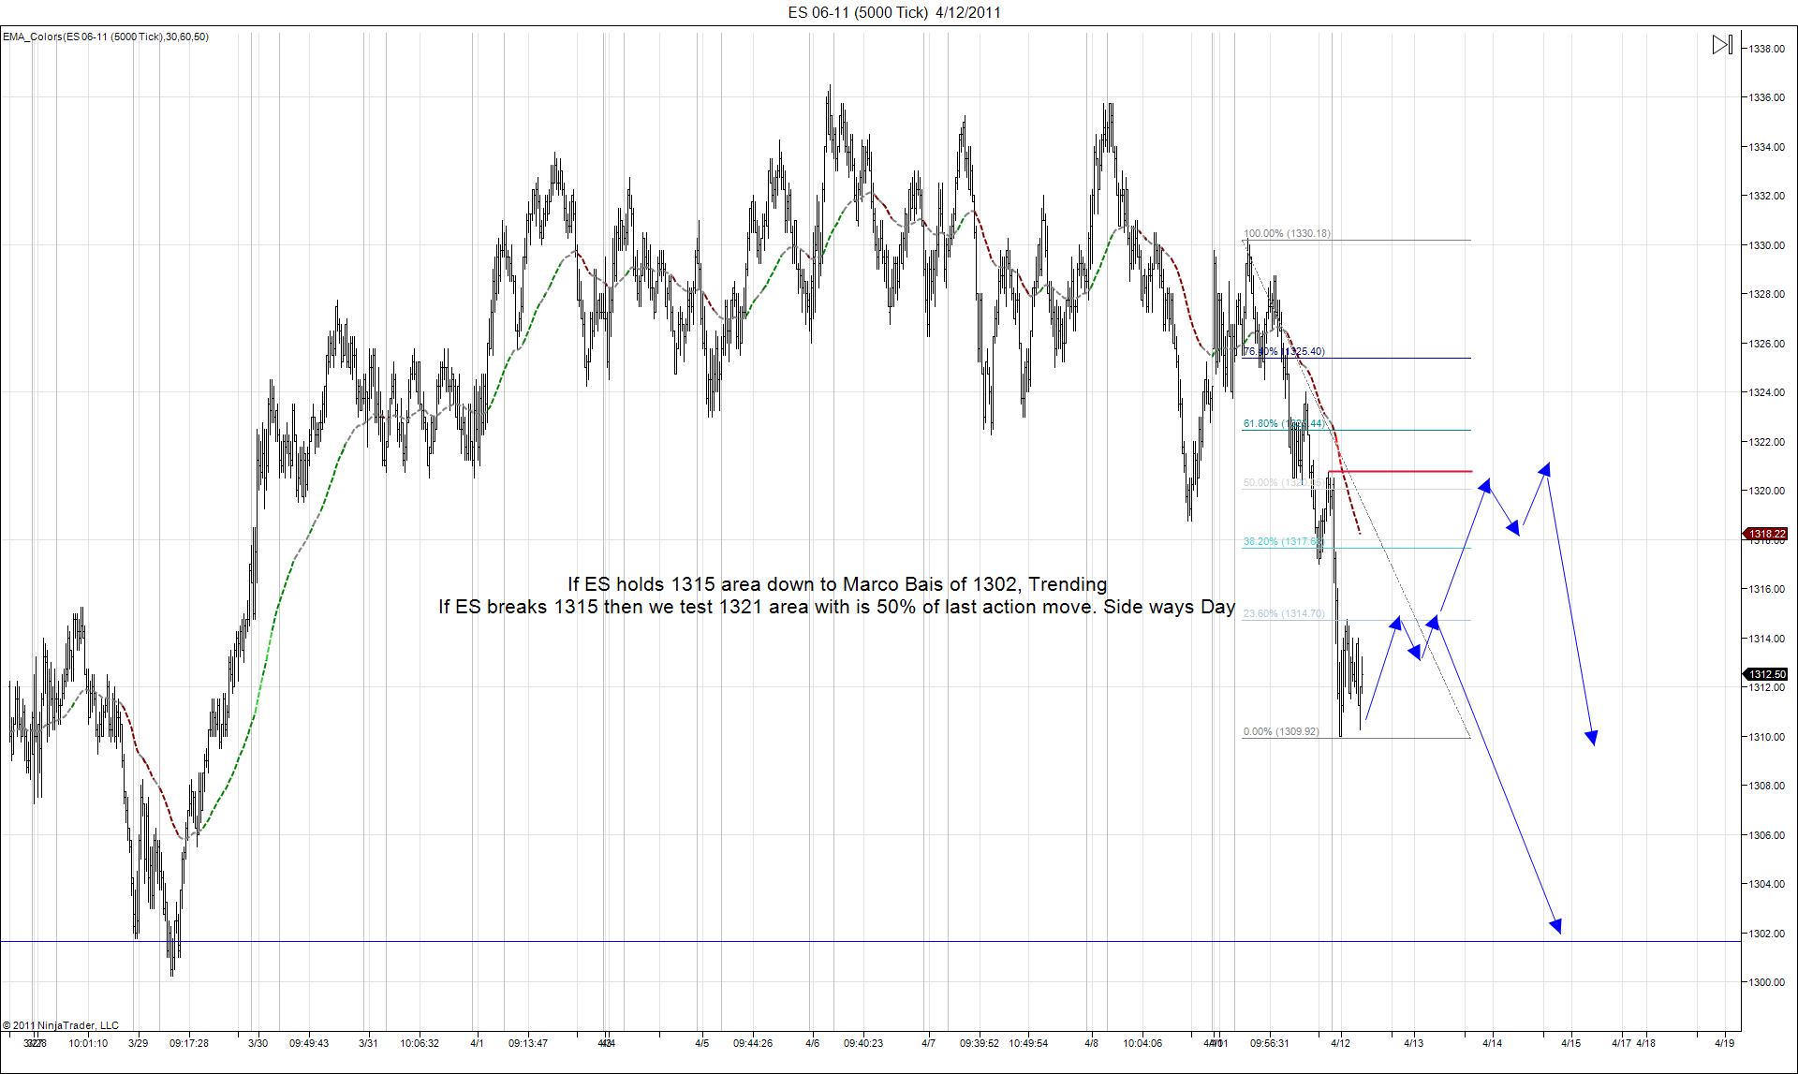Click the 09:17:28 time axis label
The width and height of the screenshot is (1798, 1074).
click(188, 1042)
